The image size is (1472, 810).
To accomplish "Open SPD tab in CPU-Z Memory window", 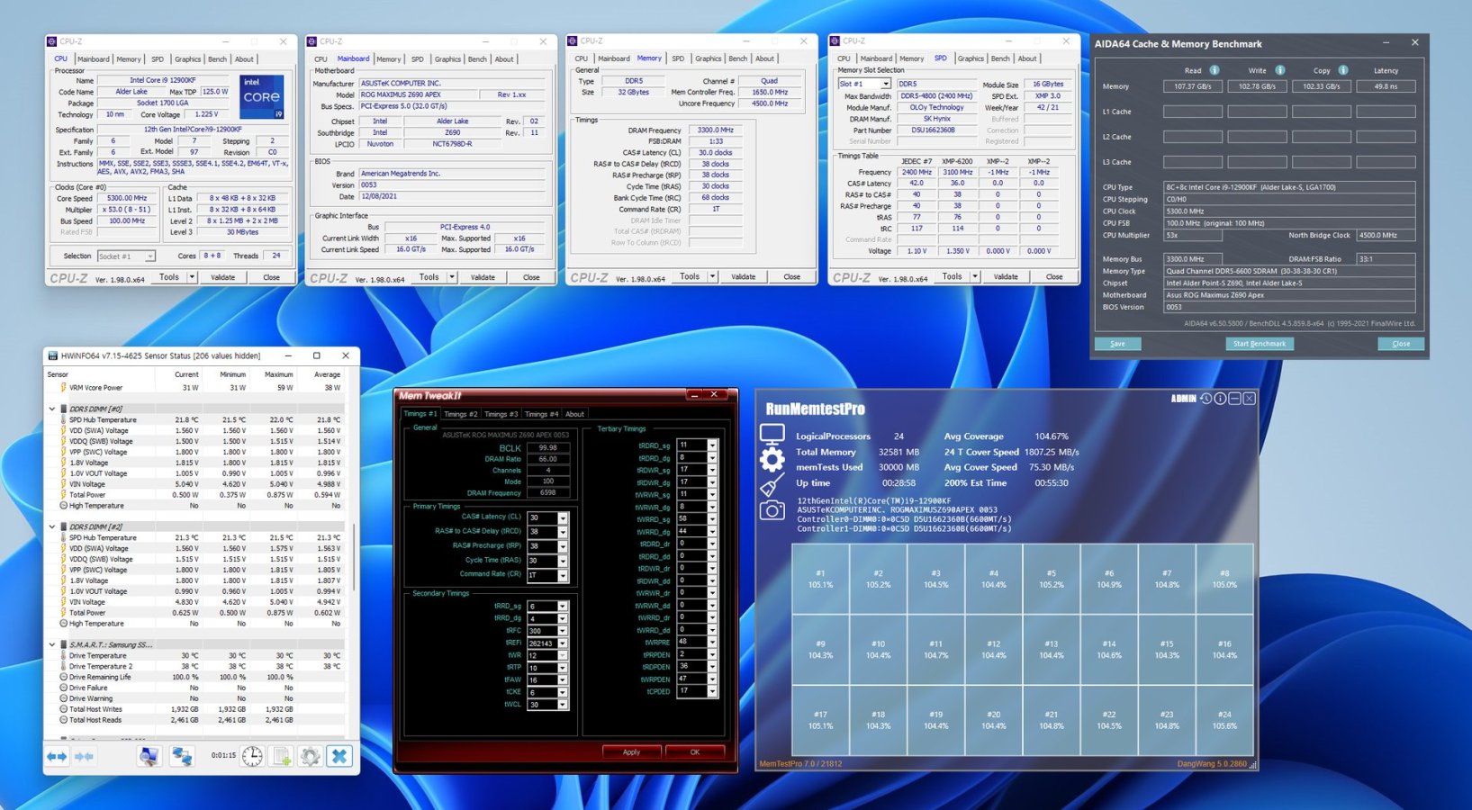I will 678,58.
